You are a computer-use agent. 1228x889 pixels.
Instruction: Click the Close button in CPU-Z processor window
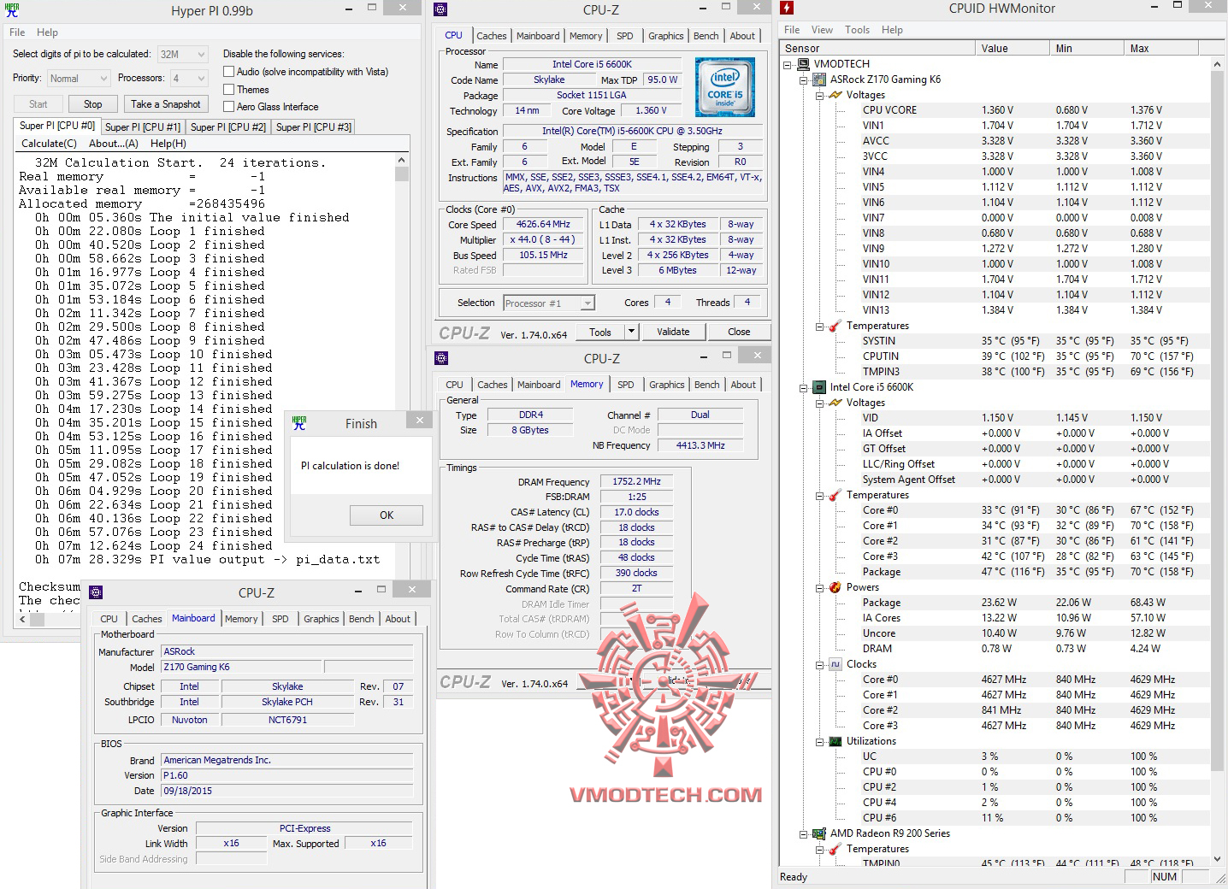(x=739, y=332)
